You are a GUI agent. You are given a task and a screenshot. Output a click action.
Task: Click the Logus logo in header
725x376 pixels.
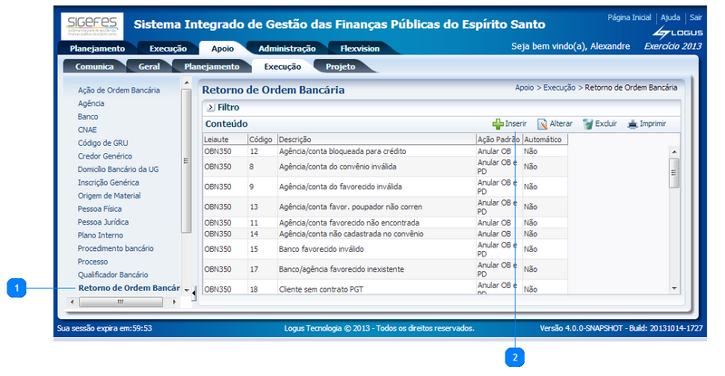tap(677, 33)
